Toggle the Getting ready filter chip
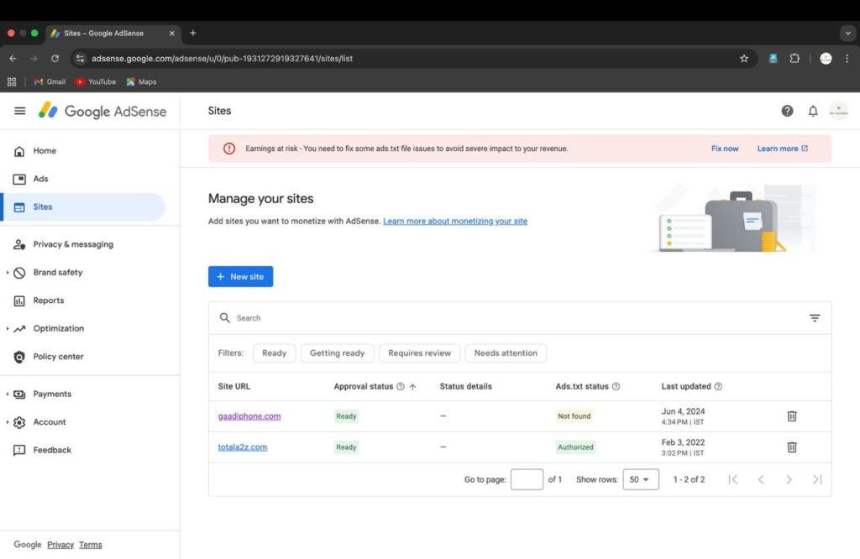 point(338,353)
